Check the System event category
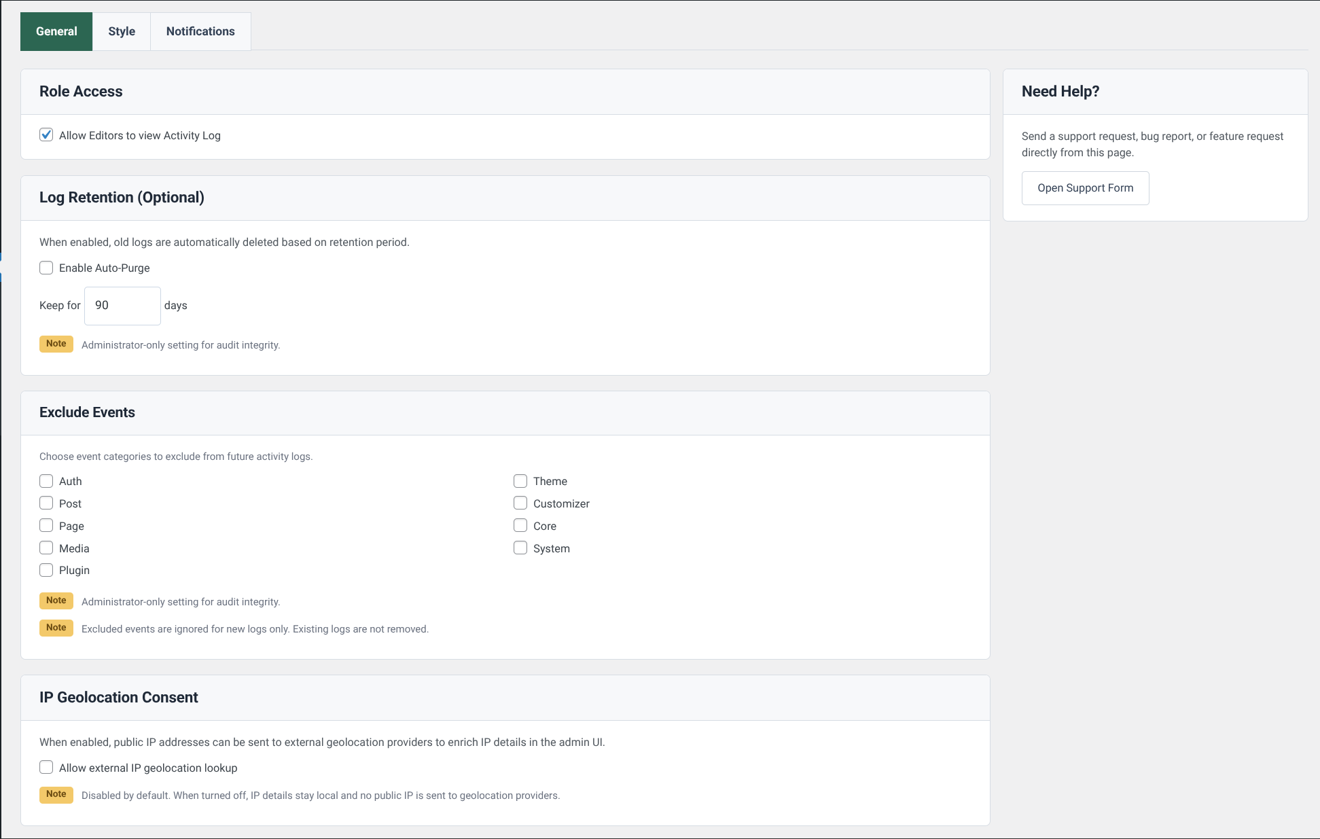The height and width of the screenshot is (839, 1320). [x=520, y=548]
